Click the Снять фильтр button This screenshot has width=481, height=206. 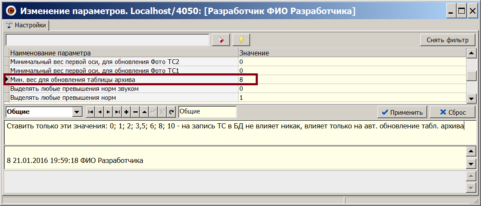pyautogui.click(x=448, y=40)
